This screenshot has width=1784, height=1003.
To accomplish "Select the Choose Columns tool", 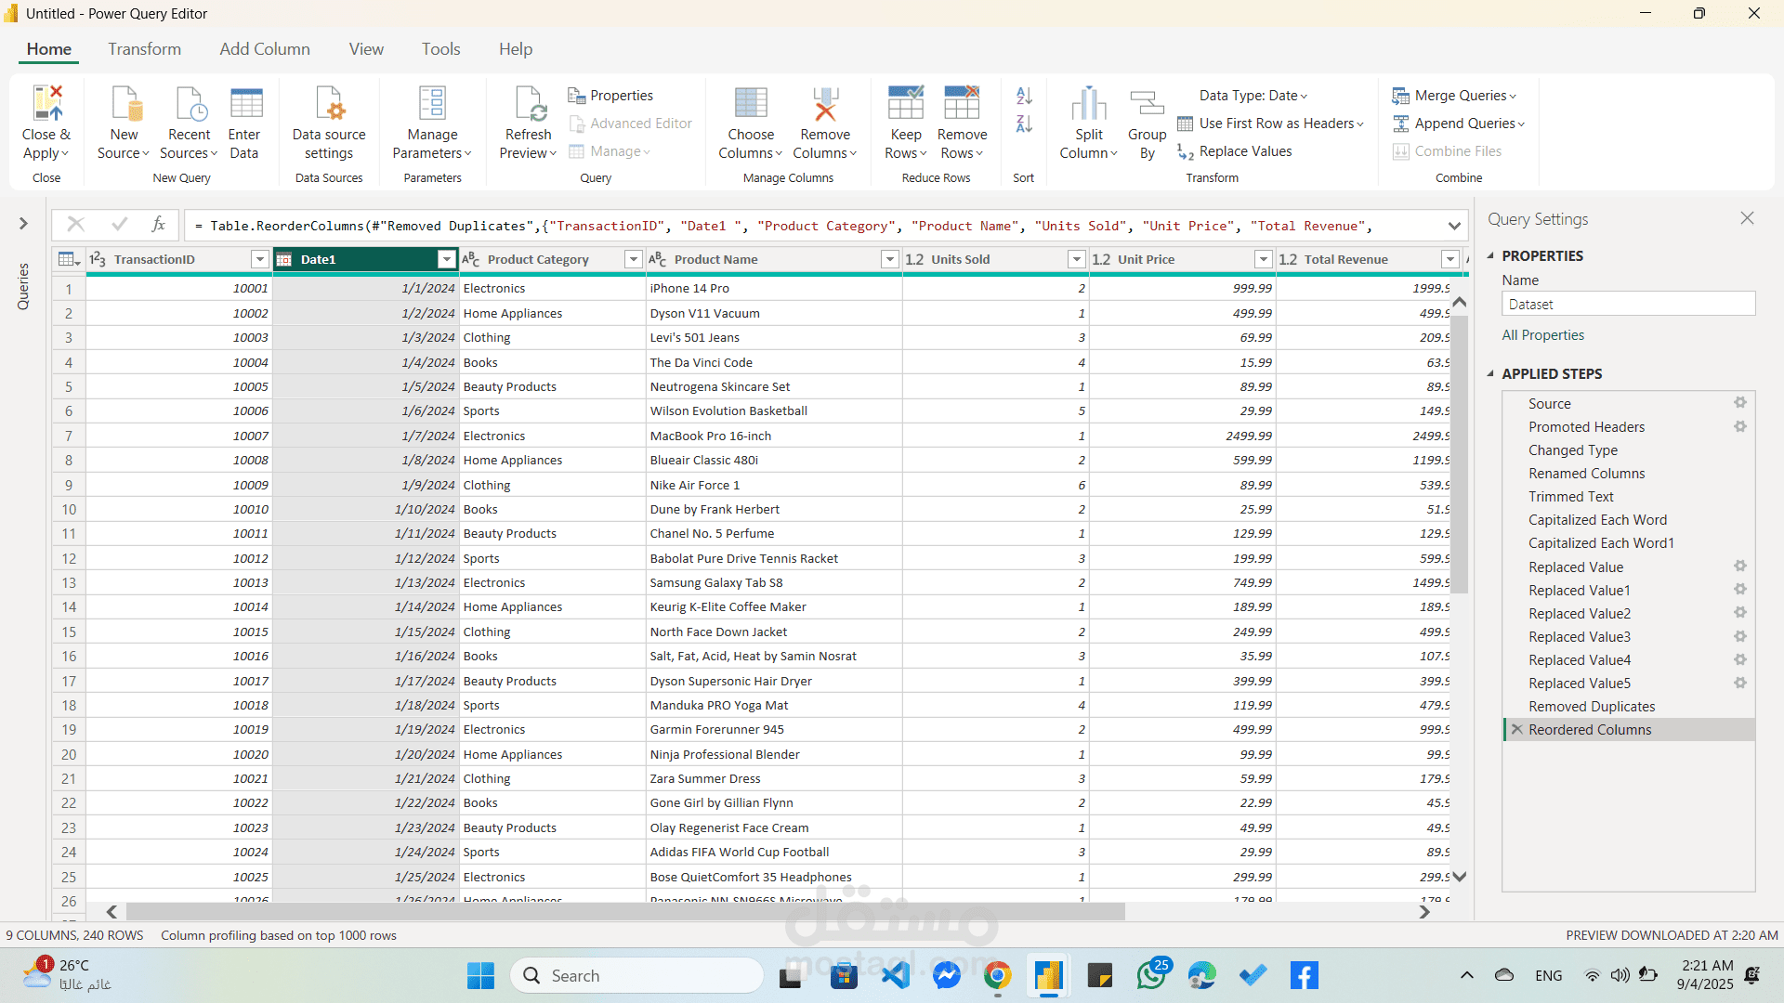I will 750,122.
